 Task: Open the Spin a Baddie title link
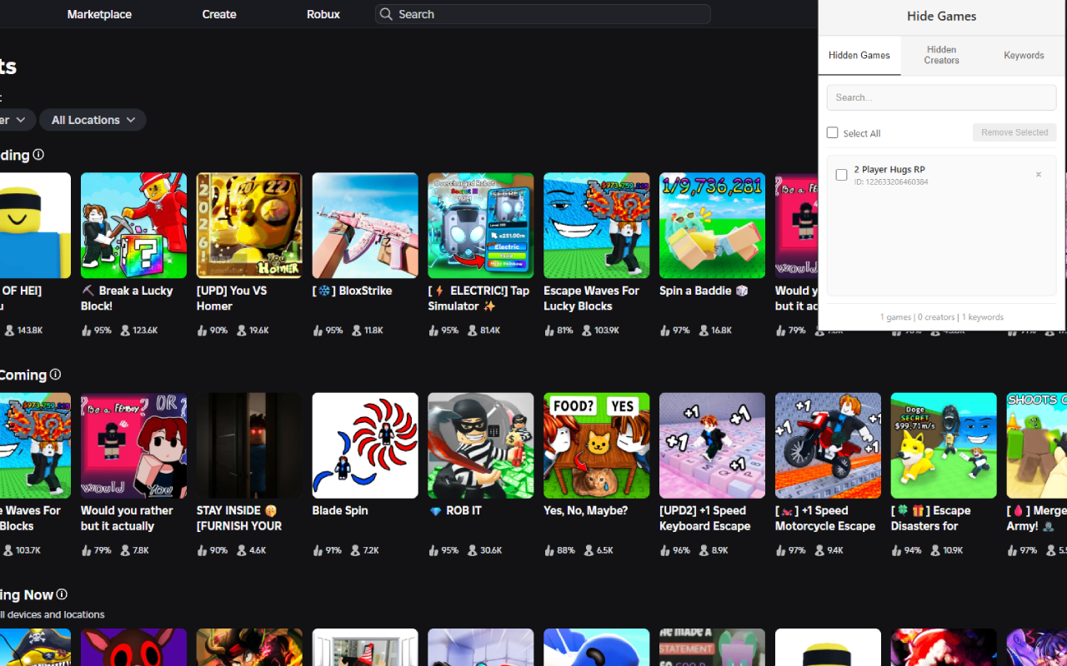(704, 291)
